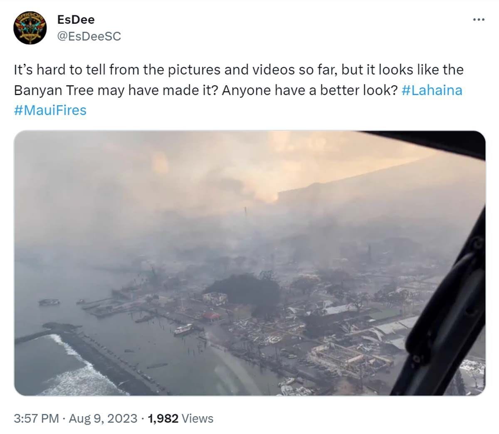The width and height of the screenshot is (499, 434).
Task: Click the bold 1,982 view number
Action: [163, 418]
